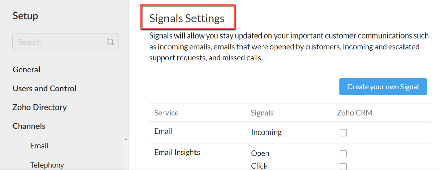Click the Signals Settings heading
Image resolution: width=443 pixels, height=170 pixels.
click(x=187, y=18)
